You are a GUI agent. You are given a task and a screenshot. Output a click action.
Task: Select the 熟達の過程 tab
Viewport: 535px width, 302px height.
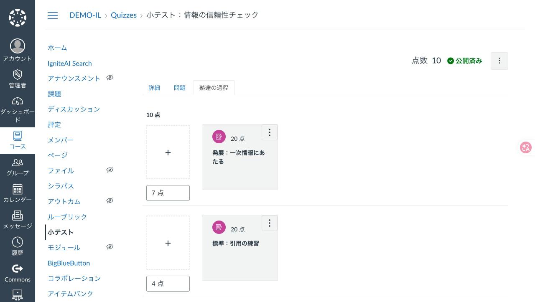(214, 88)
